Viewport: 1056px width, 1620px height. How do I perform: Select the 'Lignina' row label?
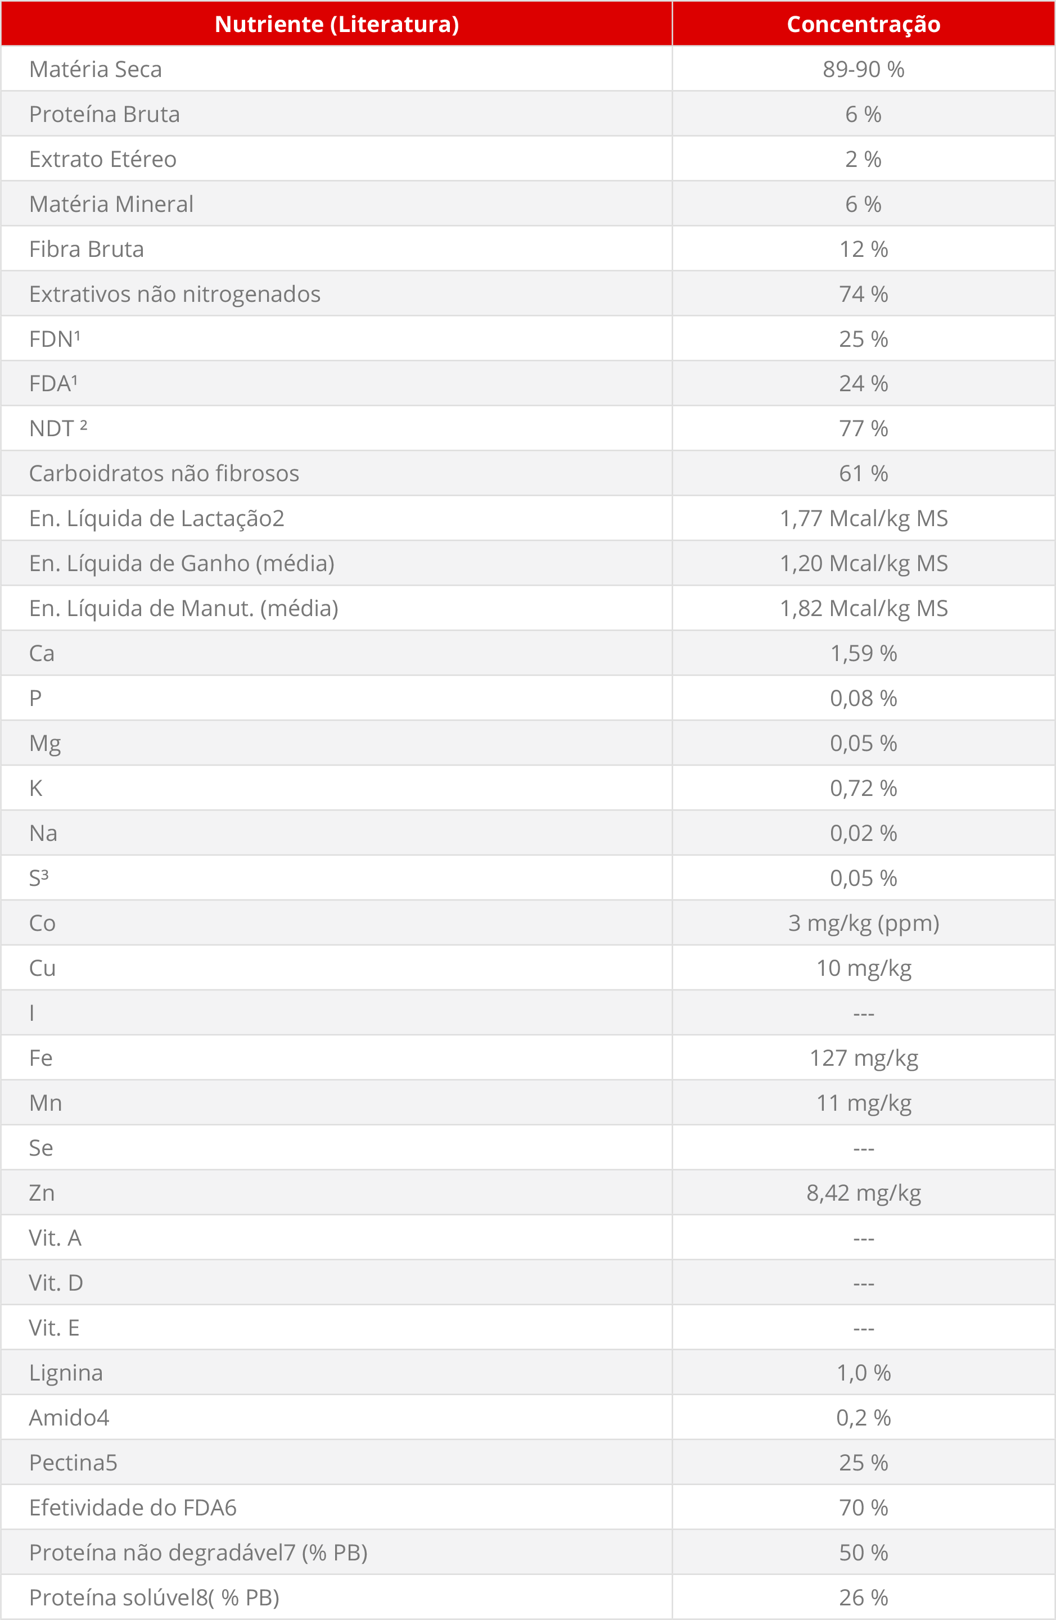tap(66, 1372)
